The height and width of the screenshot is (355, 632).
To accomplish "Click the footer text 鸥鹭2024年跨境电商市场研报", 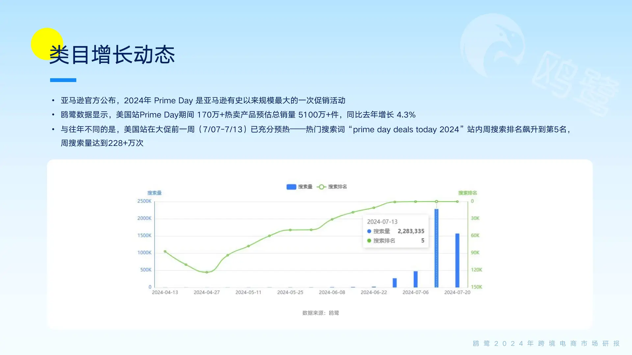I will [546, 343].
